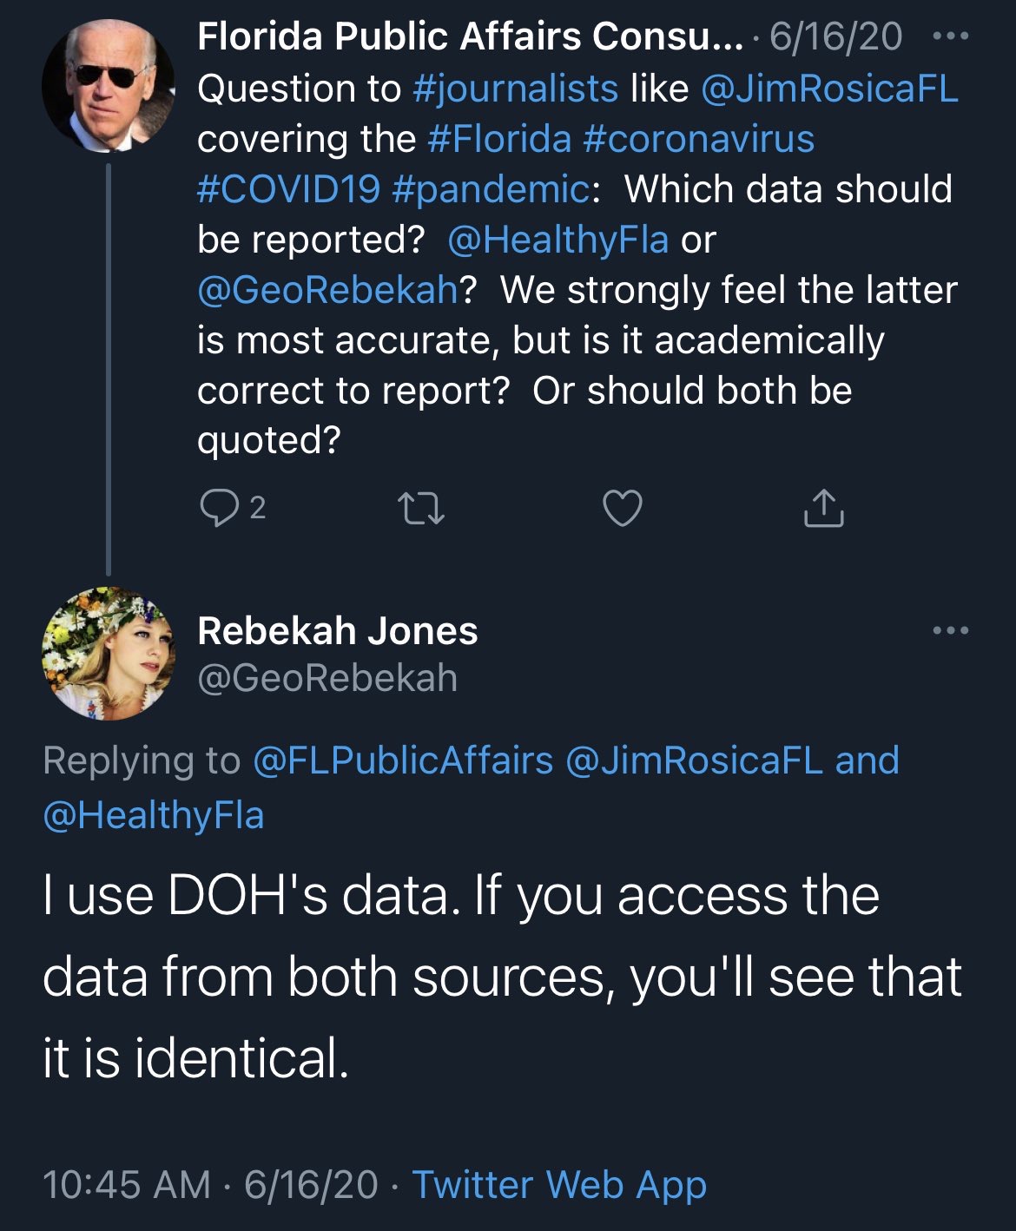This screenshot has height=1231, width=1016.
Task: Open the Rebekah Jones display name
Action: pos(338,631)
